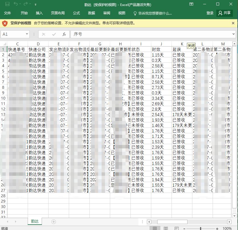Click the 状态 header cell
Screen dimensions: 238x230
pyautogui.click(x=141, y=49)
